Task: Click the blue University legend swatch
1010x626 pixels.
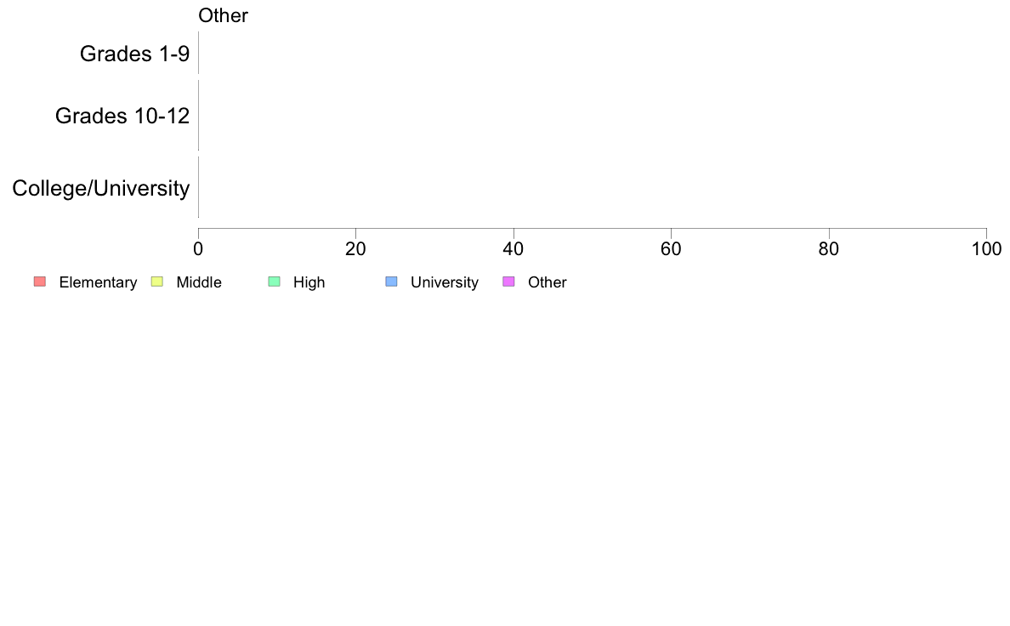Action: coord(392,282)
